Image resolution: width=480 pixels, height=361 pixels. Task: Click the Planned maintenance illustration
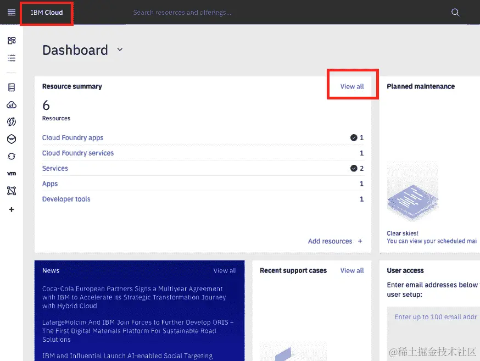coord(412,191)
